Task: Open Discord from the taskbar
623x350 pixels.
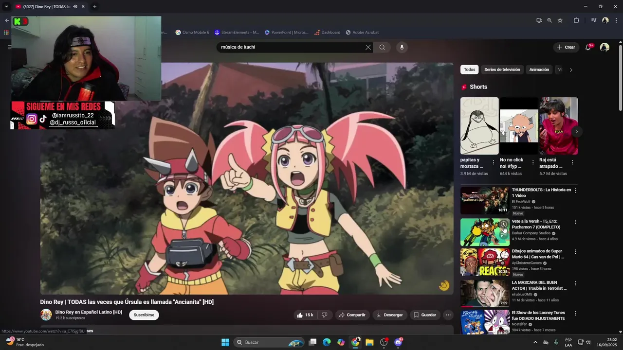Action: click(x=398, y=342)
